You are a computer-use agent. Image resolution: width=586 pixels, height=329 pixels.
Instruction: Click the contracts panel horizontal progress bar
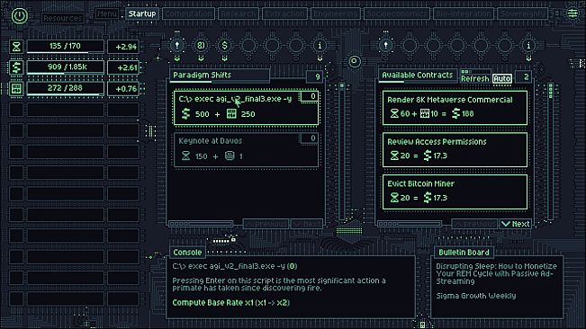(x=410, y=224)
